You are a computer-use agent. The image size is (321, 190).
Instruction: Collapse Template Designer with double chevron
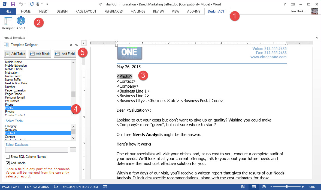click(x=77, y=45)
